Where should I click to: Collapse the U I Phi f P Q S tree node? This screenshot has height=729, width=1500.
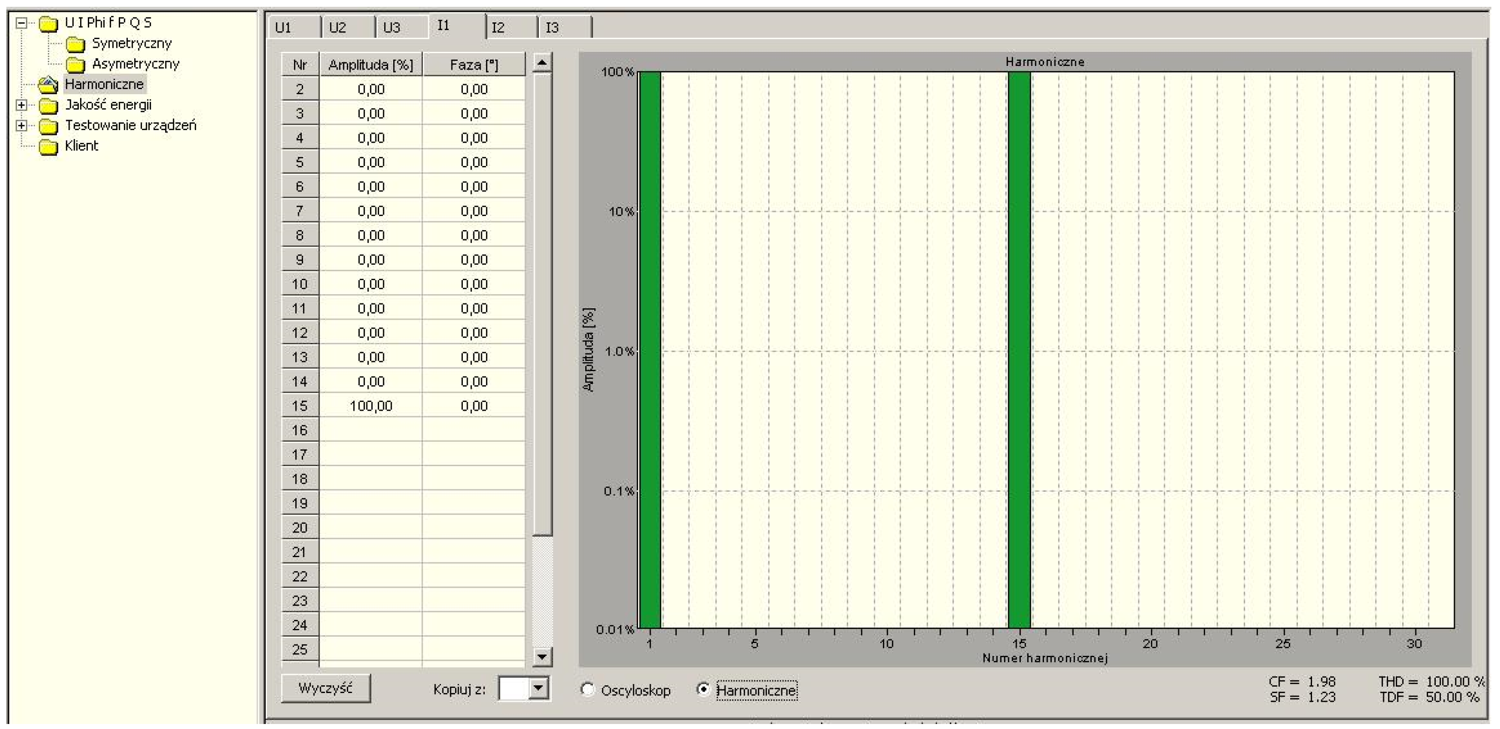(x=21, y=23)
